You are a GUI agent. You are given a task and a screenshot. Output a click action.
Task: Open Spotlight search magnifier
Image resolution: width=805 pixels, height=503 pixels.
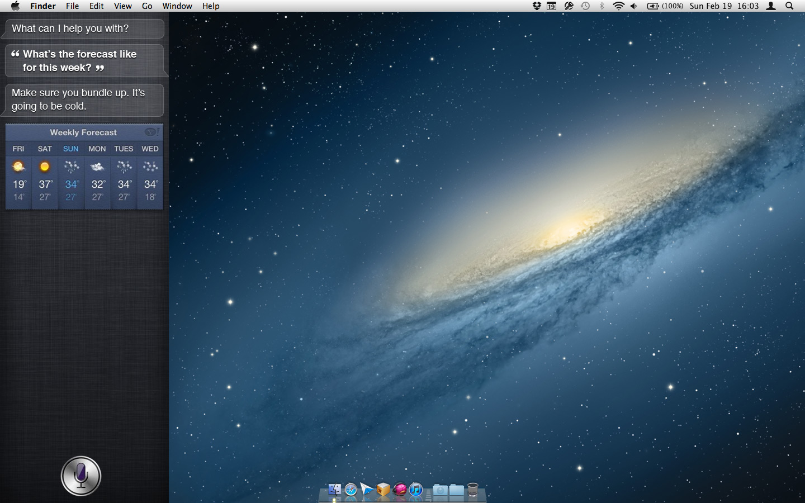(x=789, y=6)
